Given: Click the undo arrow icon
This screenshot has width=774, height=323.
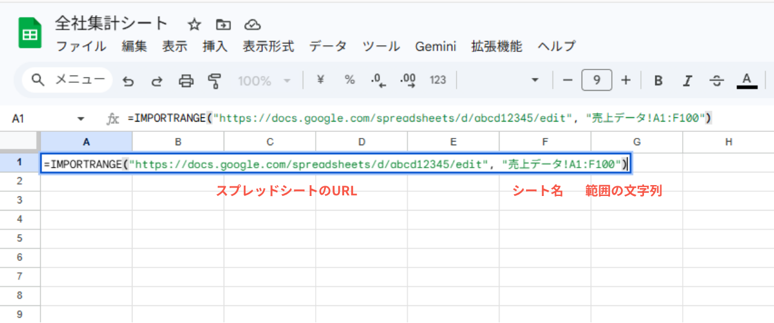Looking at the screenshot, I should [128, 80].
